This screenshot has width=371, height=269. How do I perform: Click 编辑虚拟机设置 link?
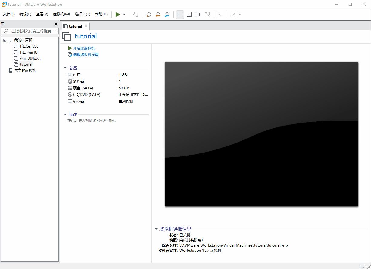tap(85, 55)
